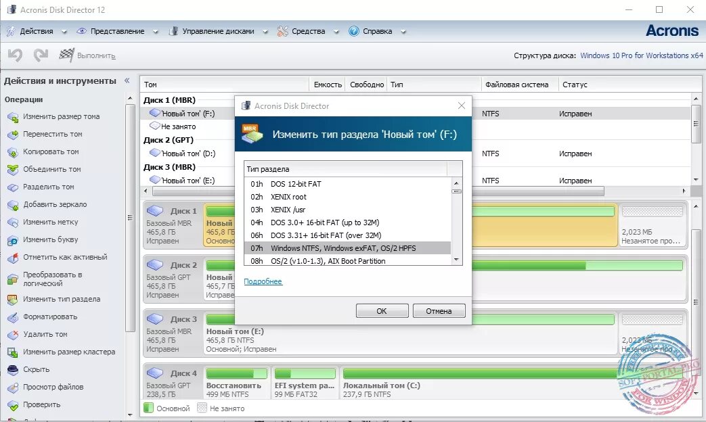Screen dimensions: 706x422
Task: Click the Скрыть icon in sidebar
Action: (13, 370)
